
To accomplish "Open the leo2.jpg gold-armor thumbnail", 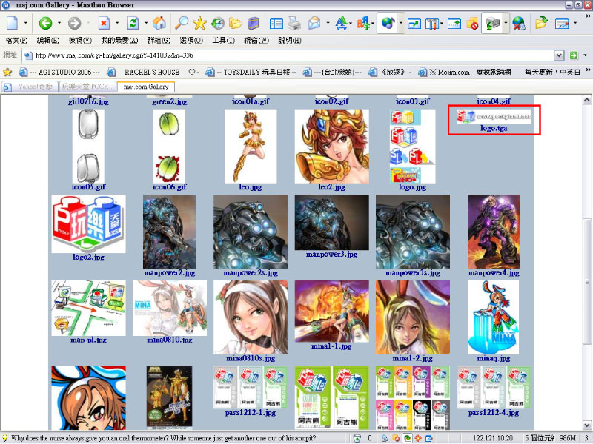I will (x=331, y=146).
